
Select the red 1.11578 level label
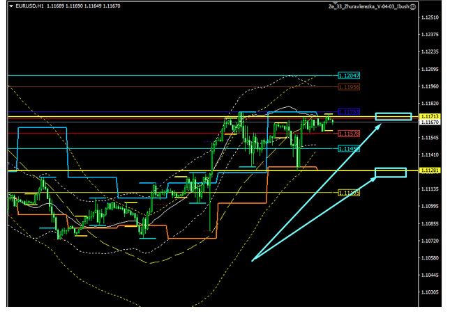[x=349, y=134]
